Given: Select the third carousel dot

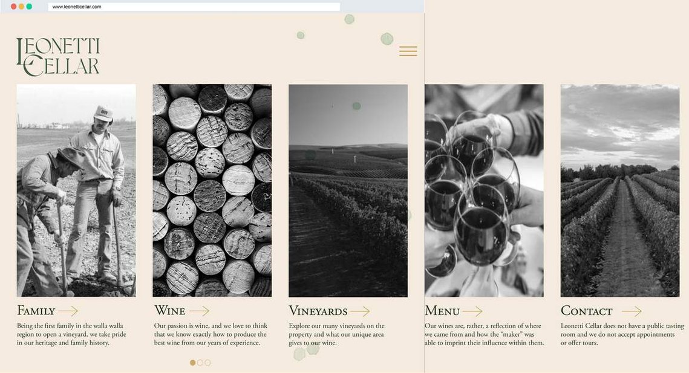Looking at the screenshot, I should click(208, 363).
